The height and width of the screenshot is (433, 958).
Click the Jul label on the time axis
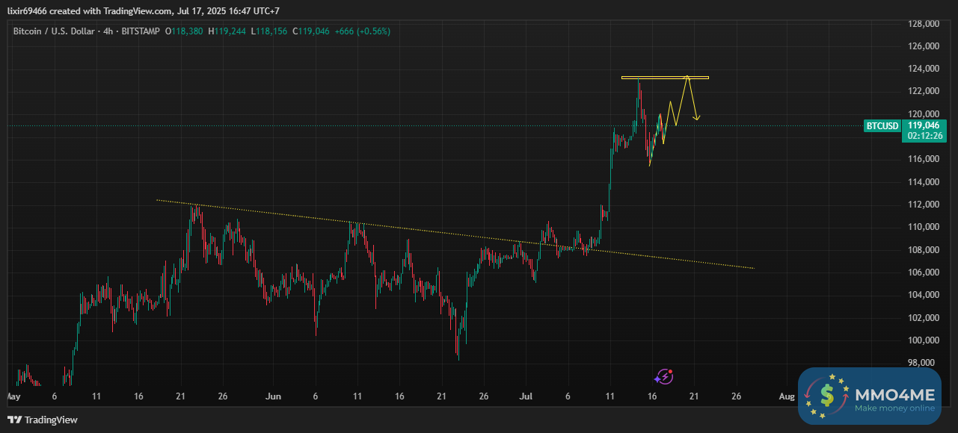[x=526, y=396]
